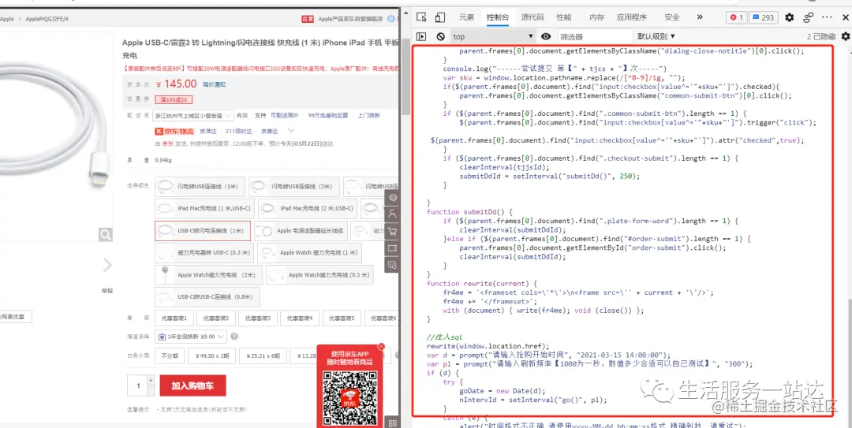This screenshot has height=428, width=852.
Task: Open the 默认级别 log level dropdown
Action: [x=656, y=36]
